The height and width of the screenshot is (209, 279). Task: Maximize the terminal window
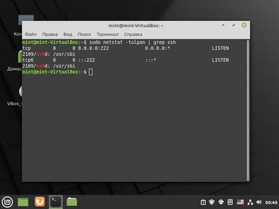pos(234,25)
